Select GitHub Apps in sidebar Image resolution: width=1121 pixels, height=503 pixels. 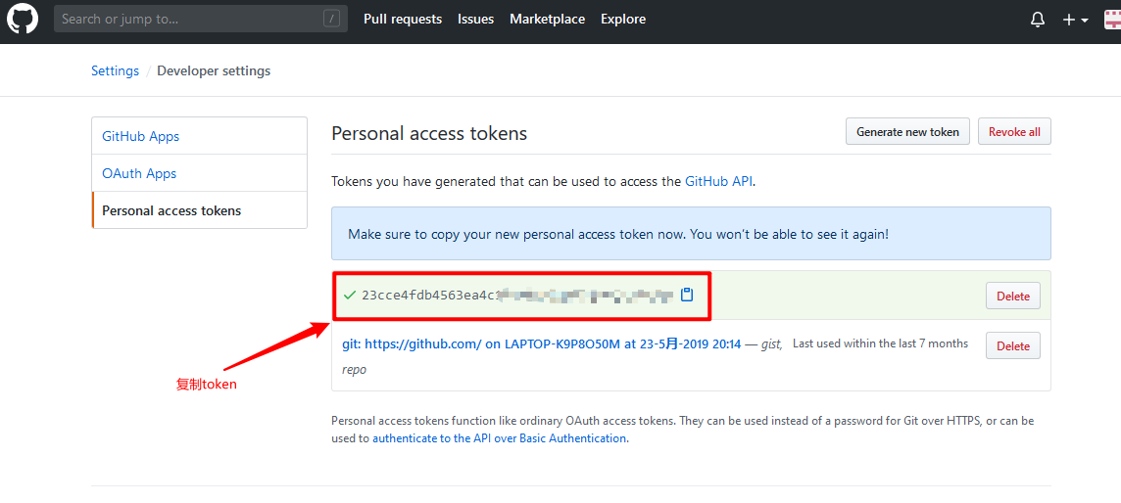[x=141, y=136]
